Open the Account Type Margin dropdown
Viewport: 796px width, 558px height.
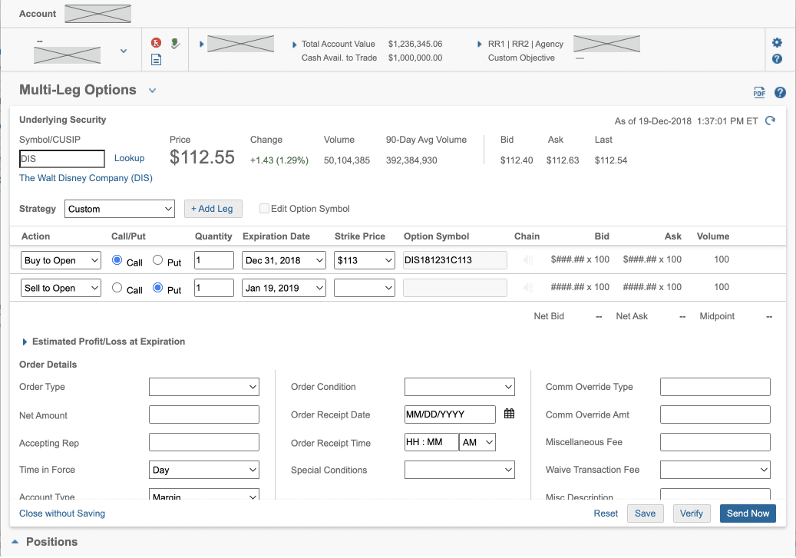click(x=204, y=495)
